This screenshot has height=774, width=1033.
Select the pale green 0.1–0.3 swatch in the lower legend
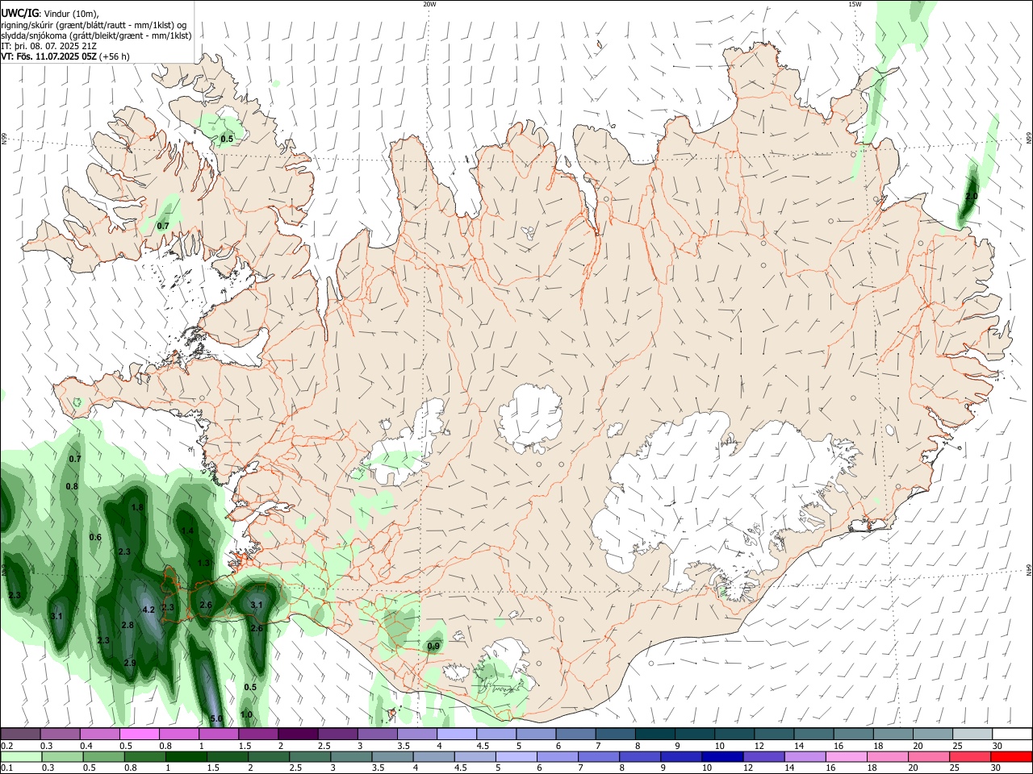point(21,757)
